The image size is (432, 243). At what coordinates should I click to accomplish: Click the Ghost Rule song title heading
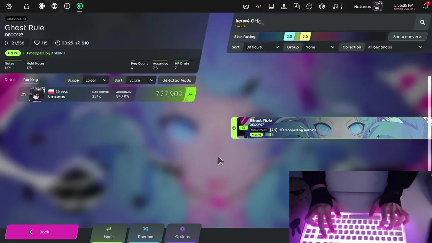click(x=24, y=28)
